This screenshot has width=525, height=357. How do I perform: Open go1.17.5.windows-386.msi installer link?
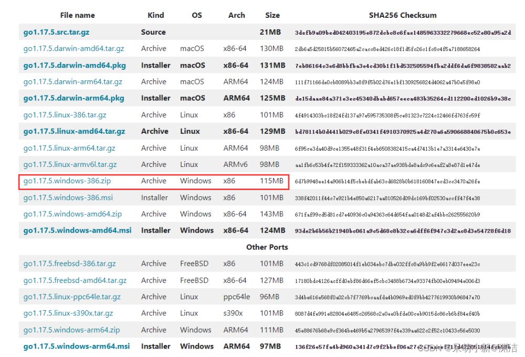pos(68,197)
